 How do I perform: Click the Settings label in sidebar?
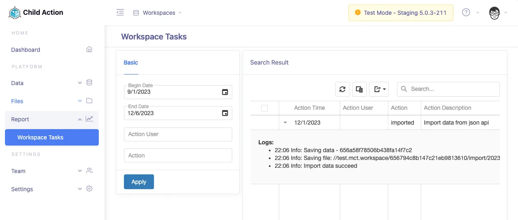pyautogui.click(x=22, y=189)
